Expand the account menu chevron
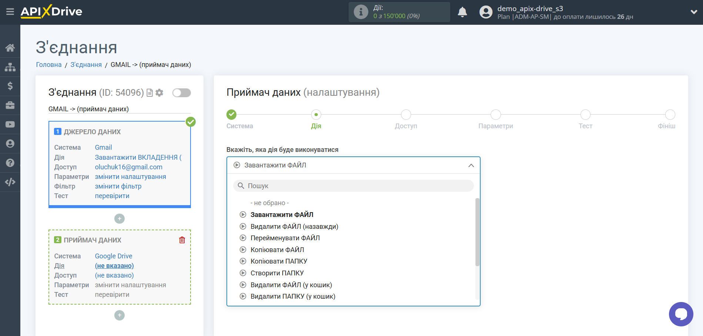Image resolution: width=703 pixels, height=336 pixels. click(694, 12)
